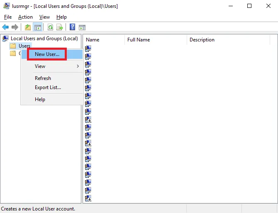Click the Description column header
This screenshot has height=213, width=278.
click(x=202, y=40)
